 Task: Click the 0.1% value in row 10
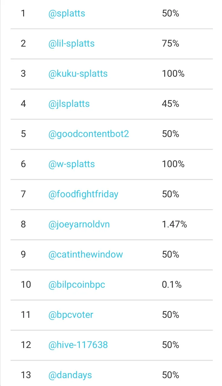click(172, 285)
